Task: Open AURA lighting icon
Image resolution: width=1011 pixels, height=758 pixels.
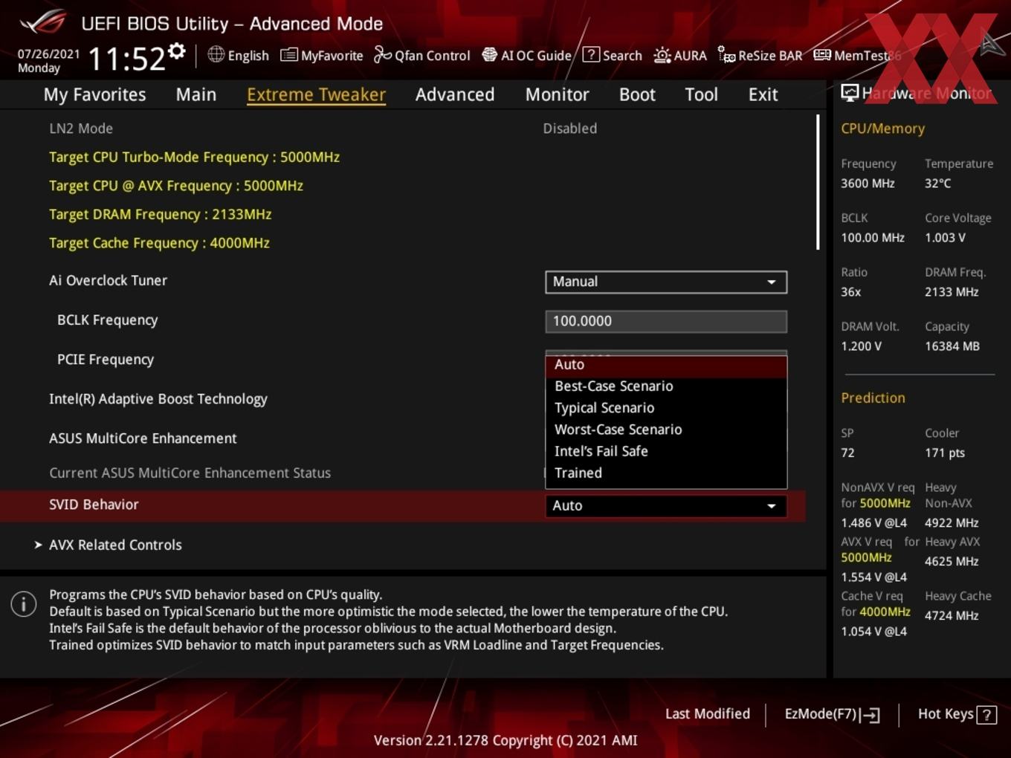Action: tap(662, 55)
